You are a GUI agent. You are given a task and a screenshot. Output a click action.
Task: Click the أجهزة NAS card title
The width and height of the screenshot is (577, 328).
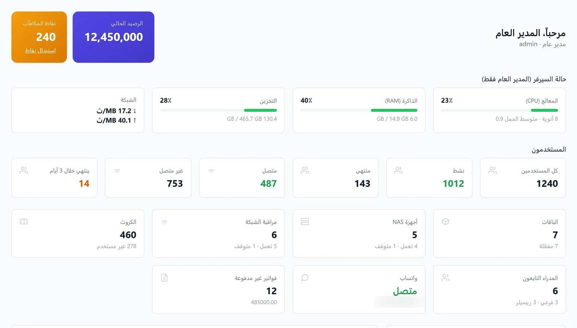click(x=405, y=222)
